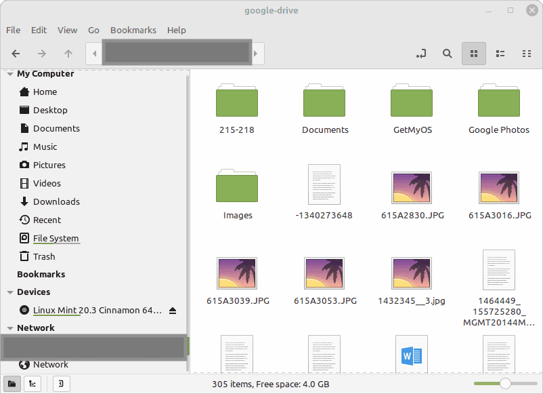Adjust the zoom slider in status bar
Image resolution: width=543 pixels, height=394 pixels.
[x=504, y=384]
